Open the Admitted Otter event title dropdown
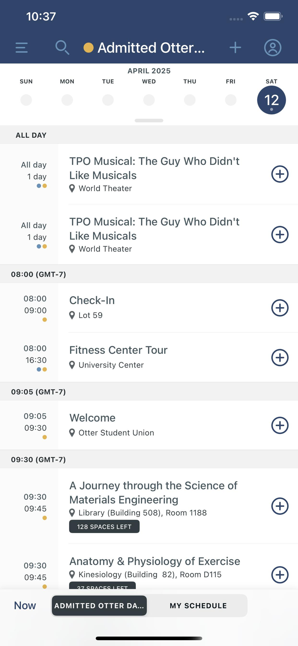This screenshot has width=298, height=646. [x=144, y=47]
